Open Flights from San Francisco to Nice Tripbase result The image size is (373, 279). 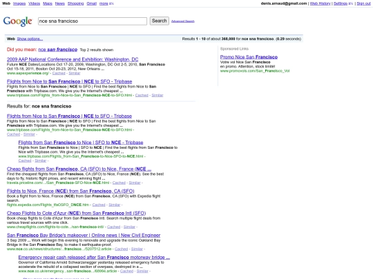[81, 143]
